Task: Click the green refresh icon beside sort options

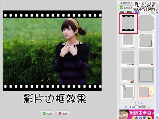Action: (x=153, y=13)
